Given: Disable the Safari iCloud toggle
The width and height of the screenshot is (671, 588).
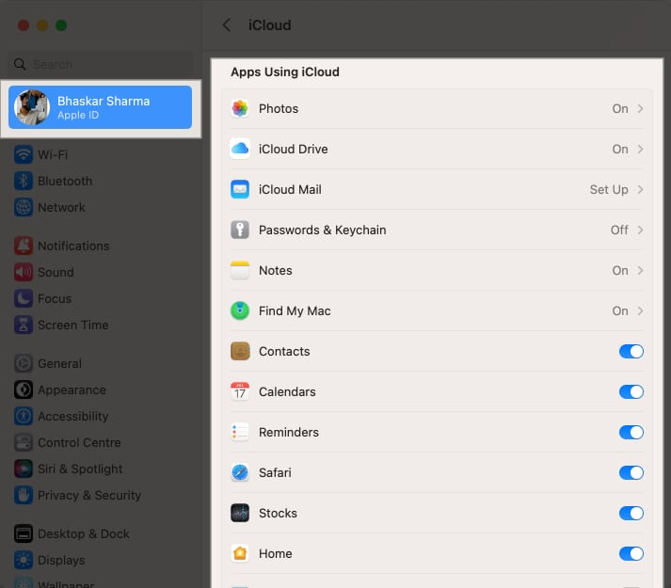Looking at the screenshot, I should pos(631,472).
